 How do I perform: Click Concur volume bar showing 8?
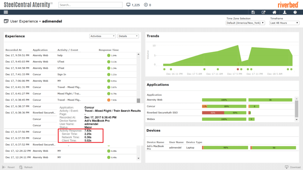(x=254, y=106)
